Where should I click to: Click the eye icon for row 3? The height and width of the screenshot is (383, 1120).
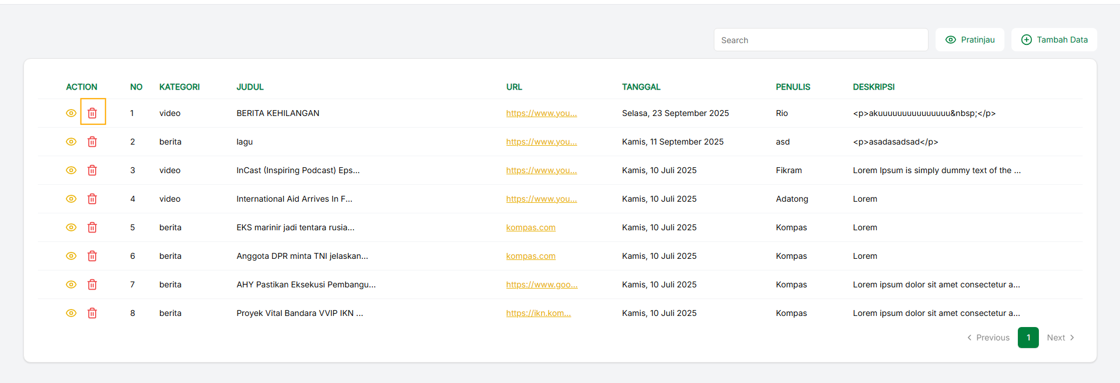pos(71,170)
